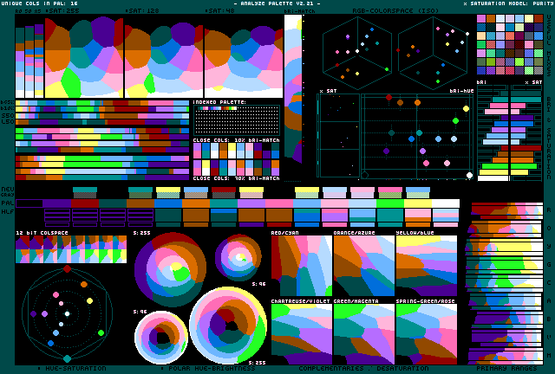Select the royal blue swatch in the PAL row
Screen dimensions: 555x374
[168, 203]
